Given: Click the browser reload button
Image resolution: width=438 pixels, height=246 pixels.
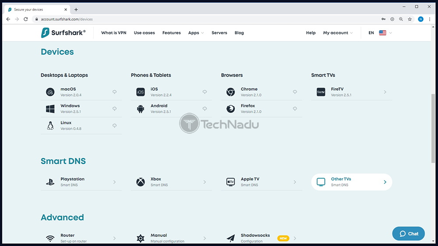Looking at the screenshot, I should [x=26, y=19].
